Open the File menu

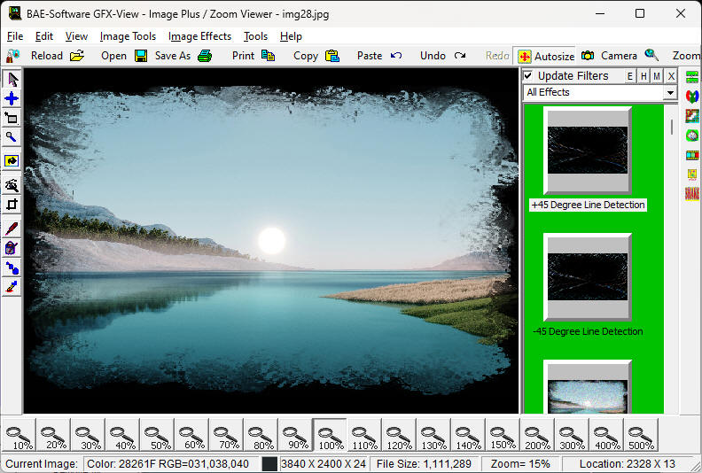(15, 36)
